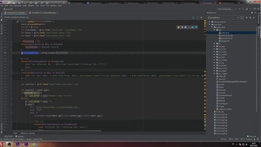The width and height of the screenshot is (261, 147).
Task: Click the close connection X icon in Remote Host
Action: (254, 18)
